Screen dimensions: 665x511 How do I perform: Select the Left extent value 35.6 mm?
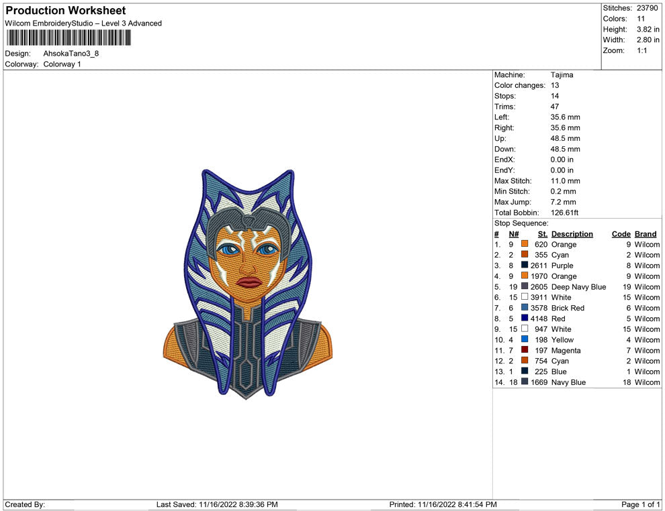pos(566,117)
